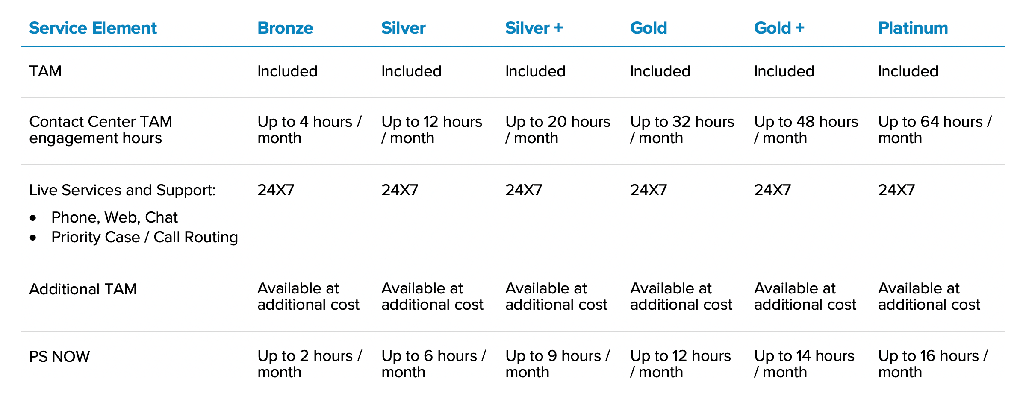The image size is (1026, 399).
Task: Click the Additional TAM row label
Action: (83, 289)
